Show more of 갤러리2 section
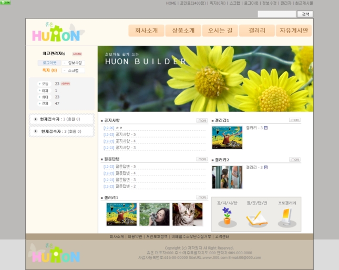The image size is (339, 270). (295, 160)
